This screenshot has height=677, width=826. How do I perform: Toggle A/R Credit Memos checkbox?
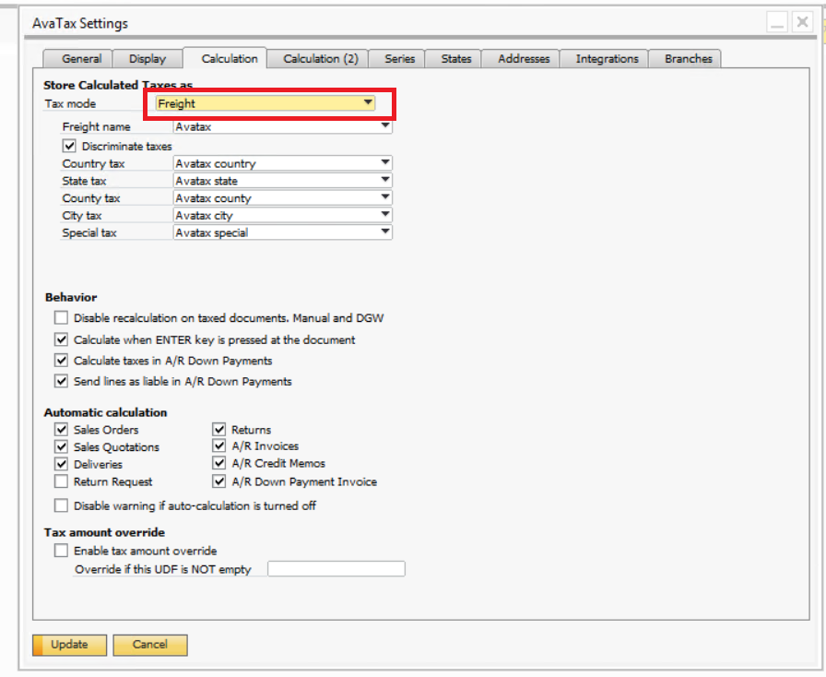tap(219, 463)
